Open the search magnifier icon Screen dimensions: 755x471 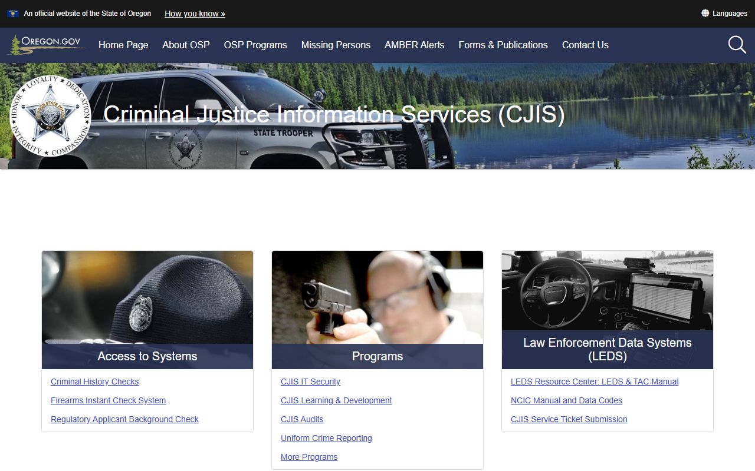point(737,45)
